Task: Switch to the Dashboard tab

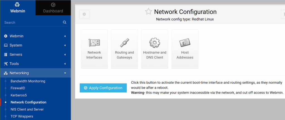Action: pyautogui.click(x=53, y=7)
